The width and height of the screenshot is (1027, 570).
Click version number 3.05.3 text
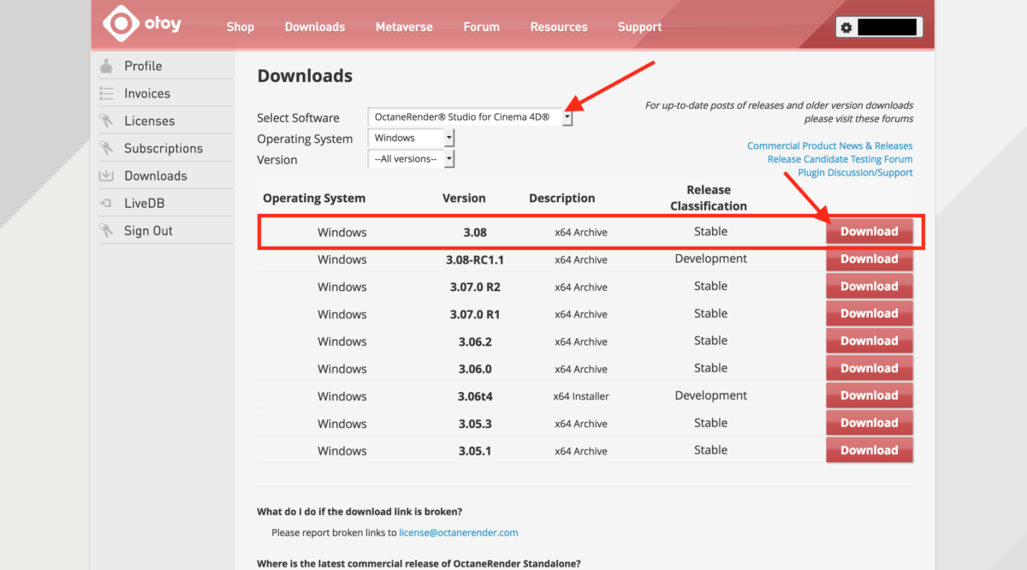pyautogui.click(x=475, y=424)
